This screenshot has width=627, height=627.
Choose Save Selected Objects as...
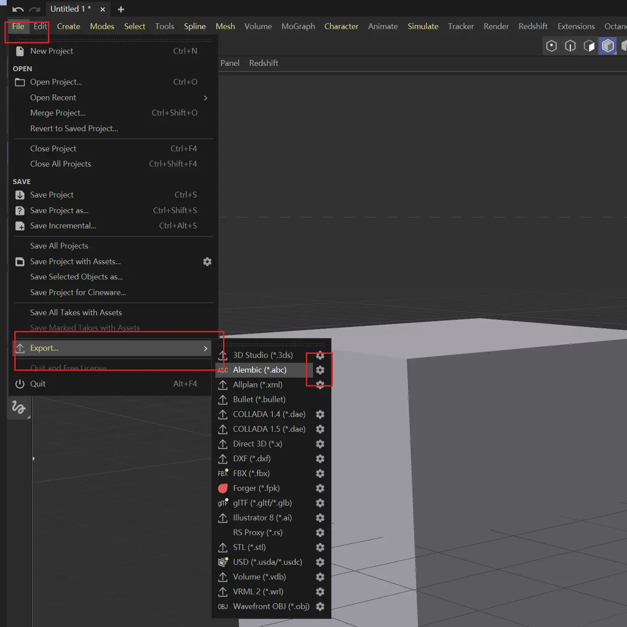click(111, 277)
